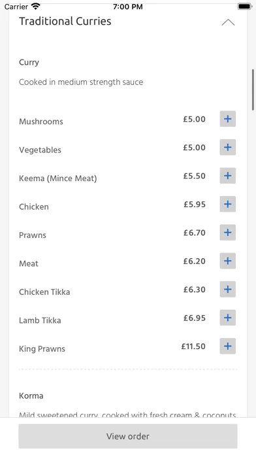Select the Mushrooms item name
This screenshot has height=455, width=256.
41,122
